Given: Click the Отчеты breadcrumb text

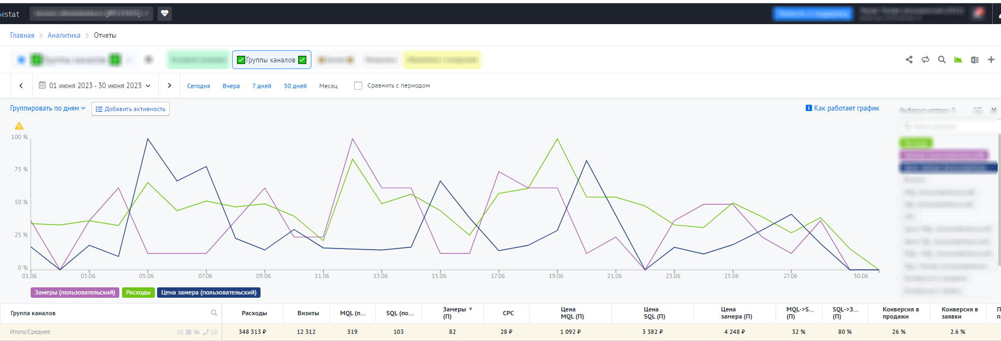Looking at the screenshot, I should point(105,36).
